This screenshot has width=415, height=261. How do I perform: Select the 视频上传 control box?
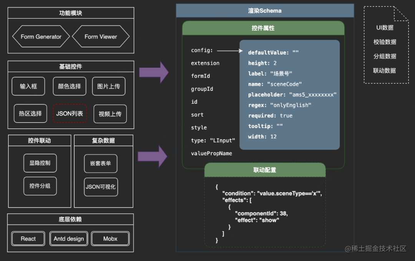pyautogui.click(x=110, y=114)
